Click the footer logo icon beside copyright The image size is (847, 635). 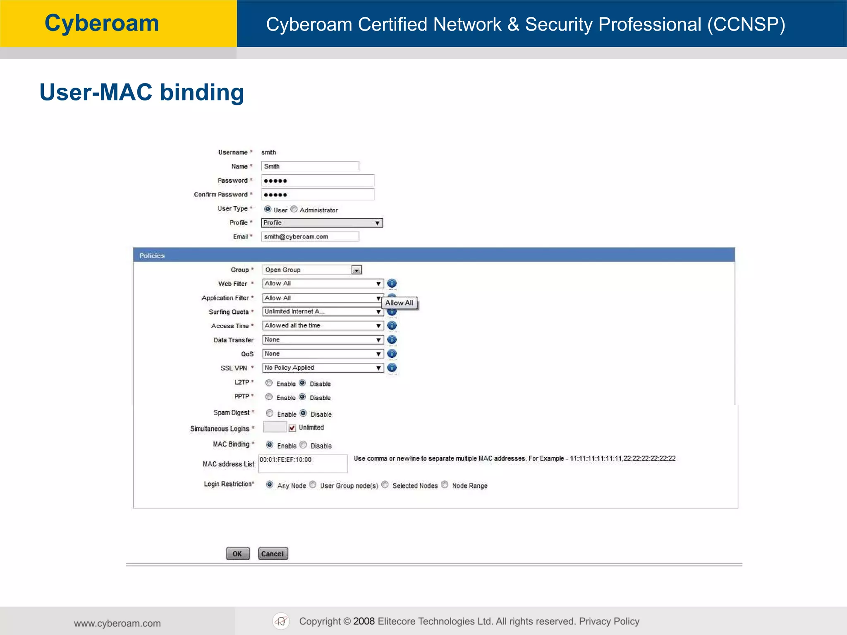click(x=281, y=621)
